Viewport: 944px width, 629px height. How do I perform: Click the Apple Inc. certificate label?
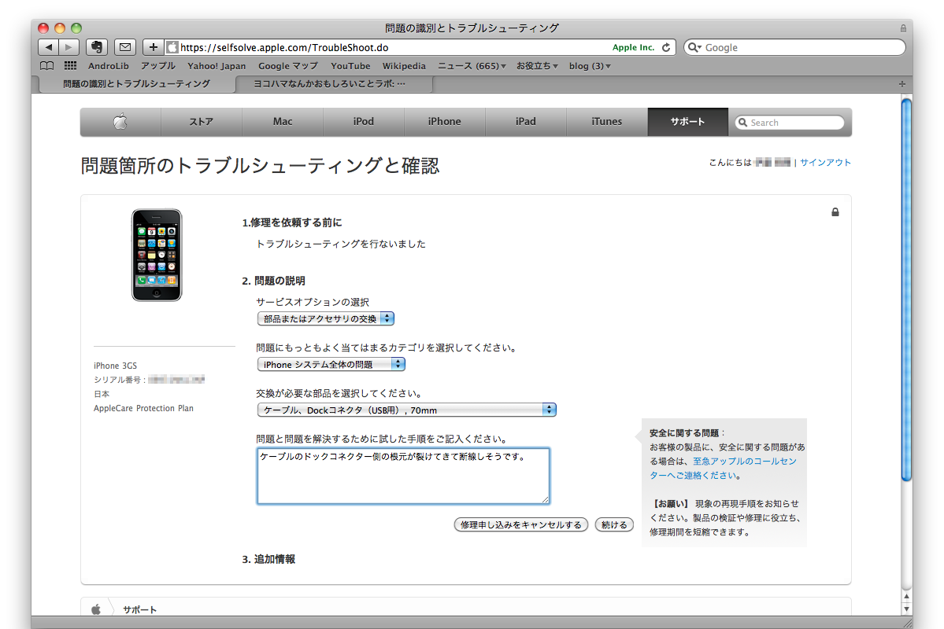[x=633, y=47]
